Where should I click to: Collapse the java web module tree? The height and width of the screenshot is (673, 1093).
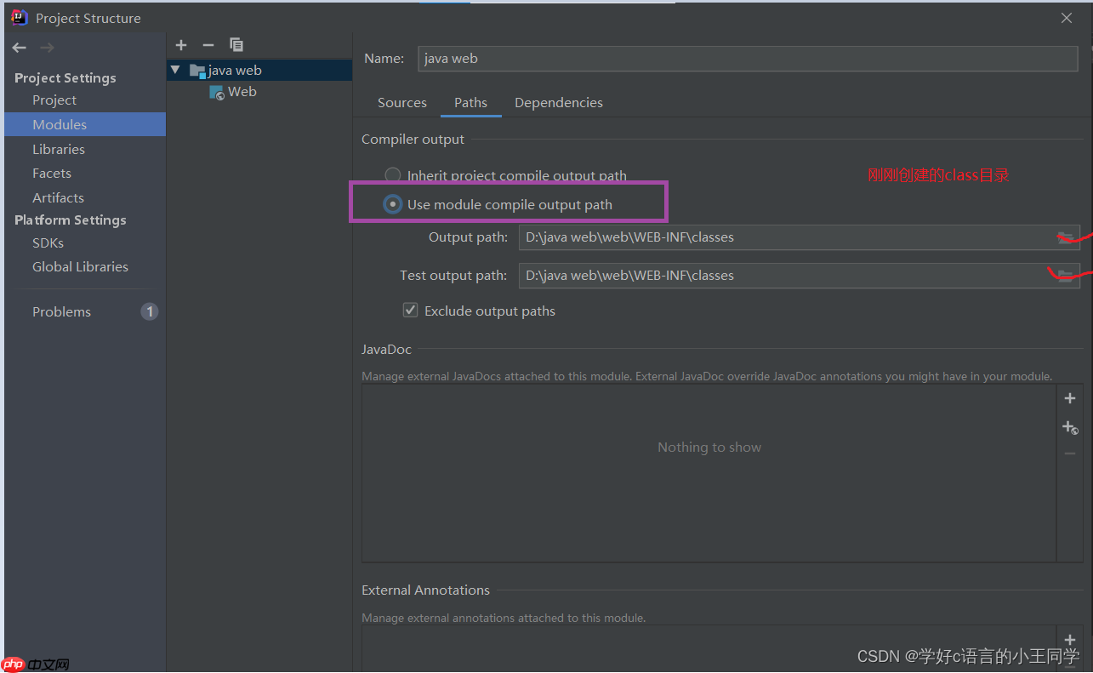[175, 70]
